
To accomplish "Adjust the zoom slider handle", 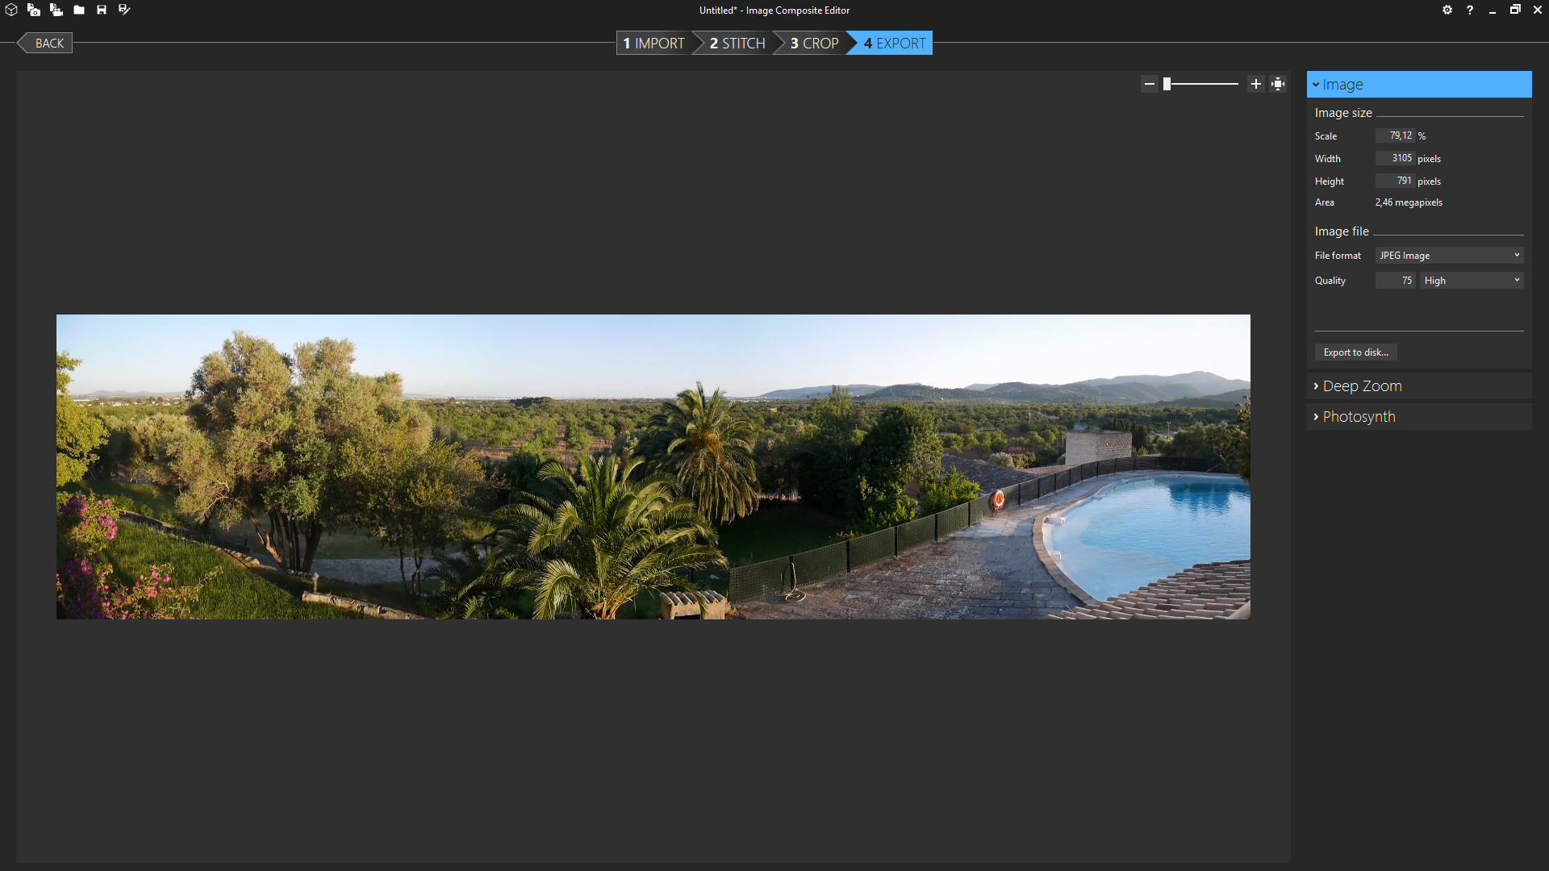I will pos(1168,83).
